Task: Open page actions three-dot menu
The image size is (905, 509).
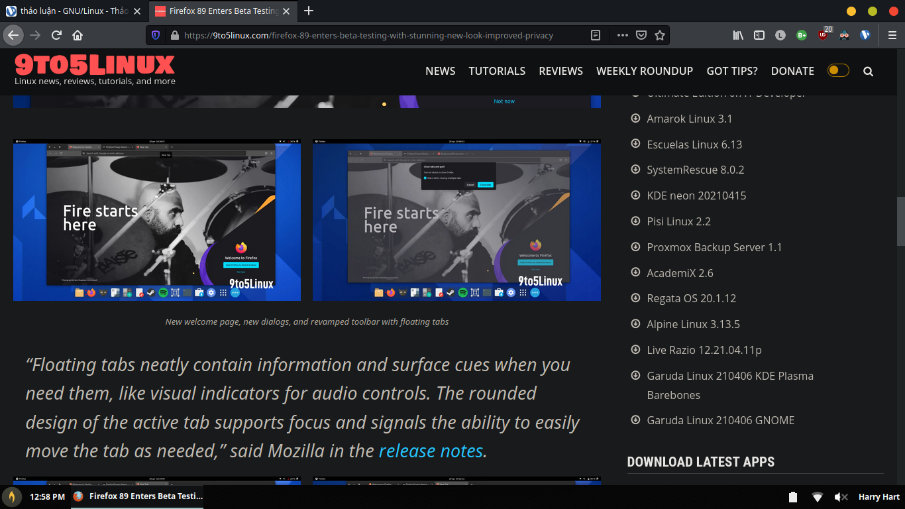Action: click(x=622, y=35)
